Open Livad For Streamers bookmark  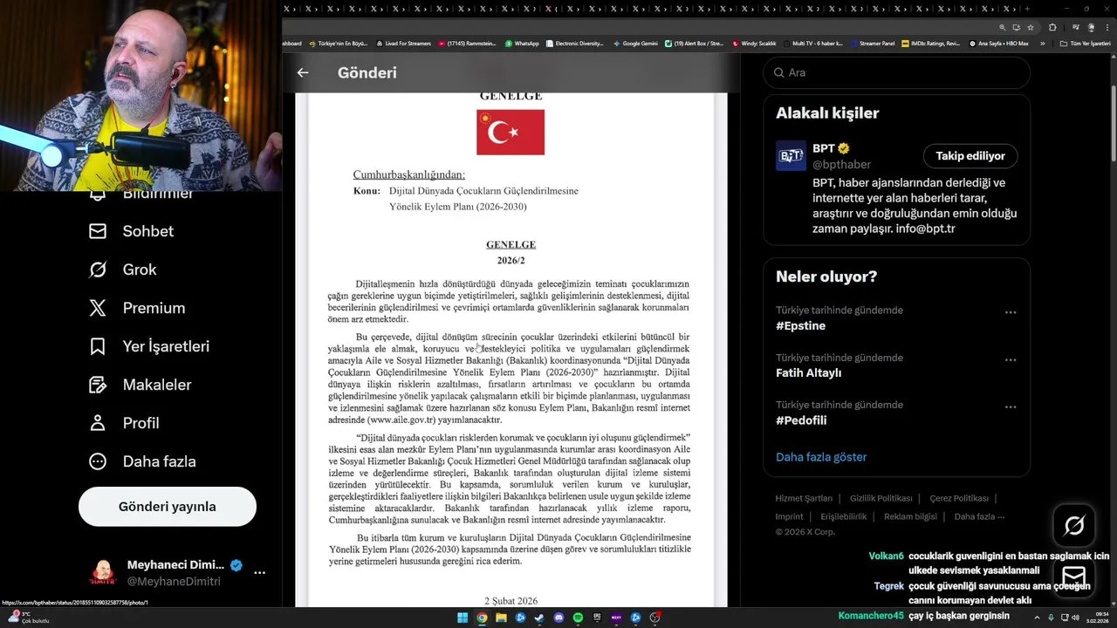coord(403,44)
